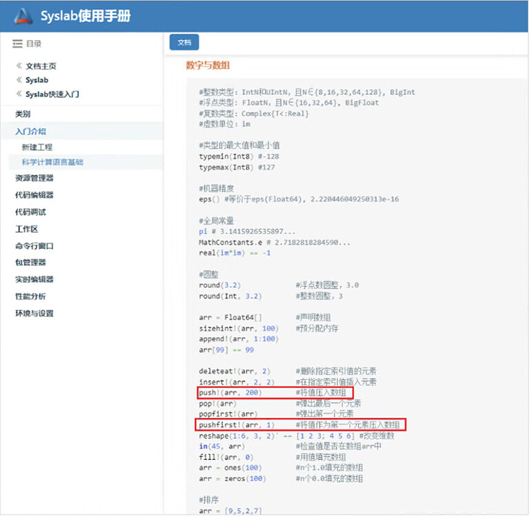531x517 pixels.
Task: Click the typemax(Int8) code line
Action: click(x=237, y=168)
